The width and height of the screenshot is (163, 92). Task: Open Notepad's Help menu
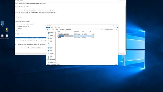(x=26, y=2)
